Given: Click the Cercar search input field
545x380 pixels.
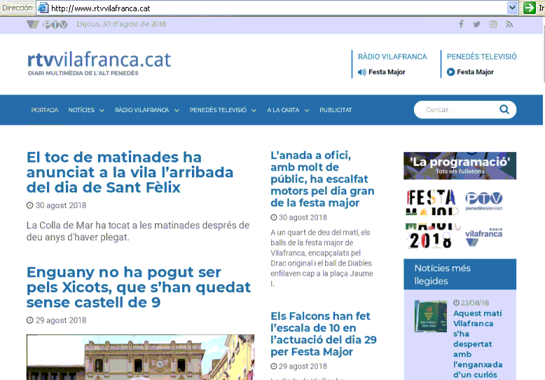Looking at the screenshot, I should [455, 109].
